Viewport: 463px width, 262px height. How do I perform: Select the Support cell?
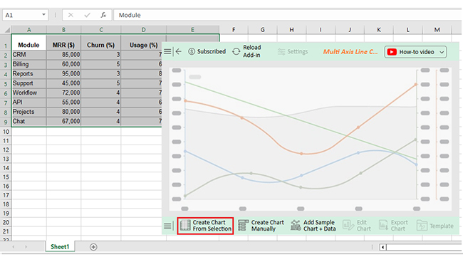click(x=29, y=83)
